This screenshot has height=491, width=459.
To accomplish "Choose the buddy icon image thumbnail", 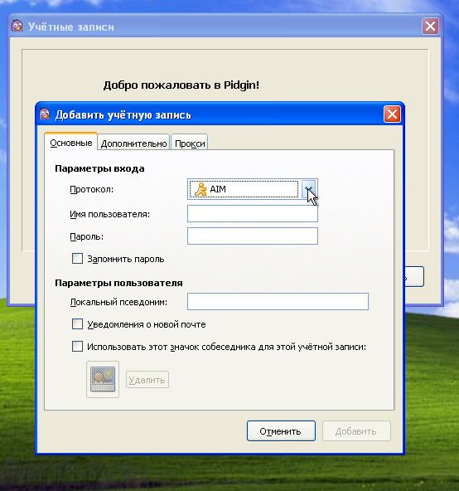I will pyautogui.click(x=103, y=379).
